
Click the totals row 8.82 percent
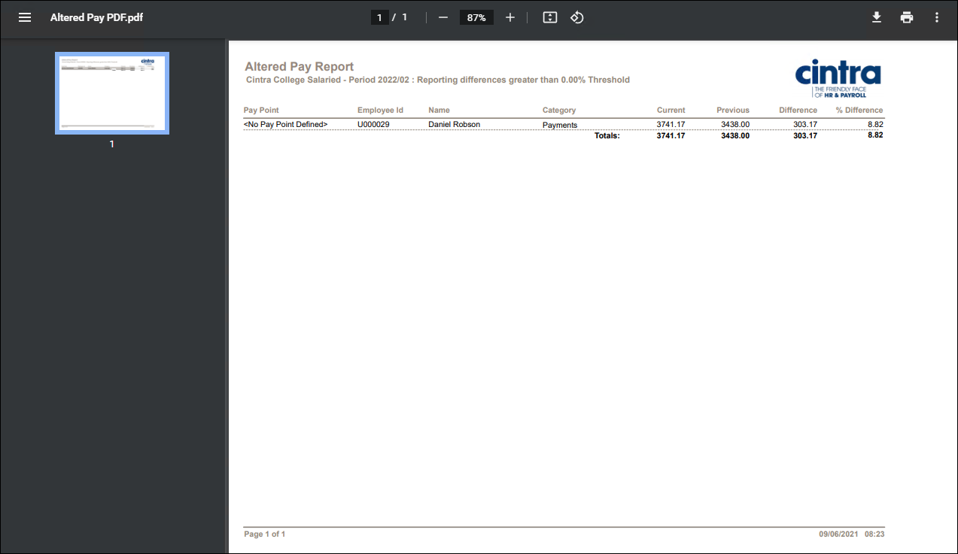(875, 135)
